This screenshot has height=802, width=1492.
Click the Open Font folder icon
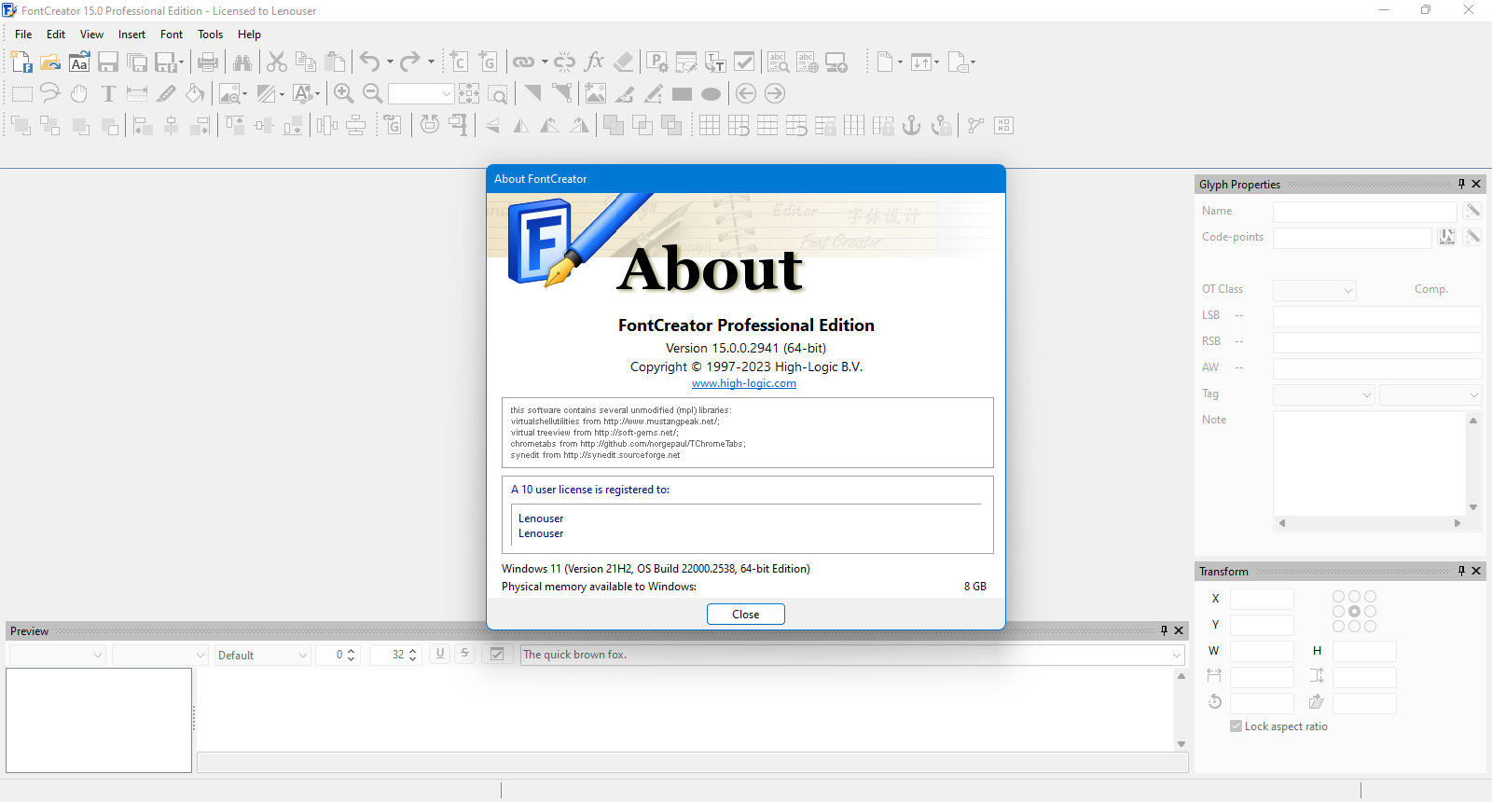(x=50, y=62)
